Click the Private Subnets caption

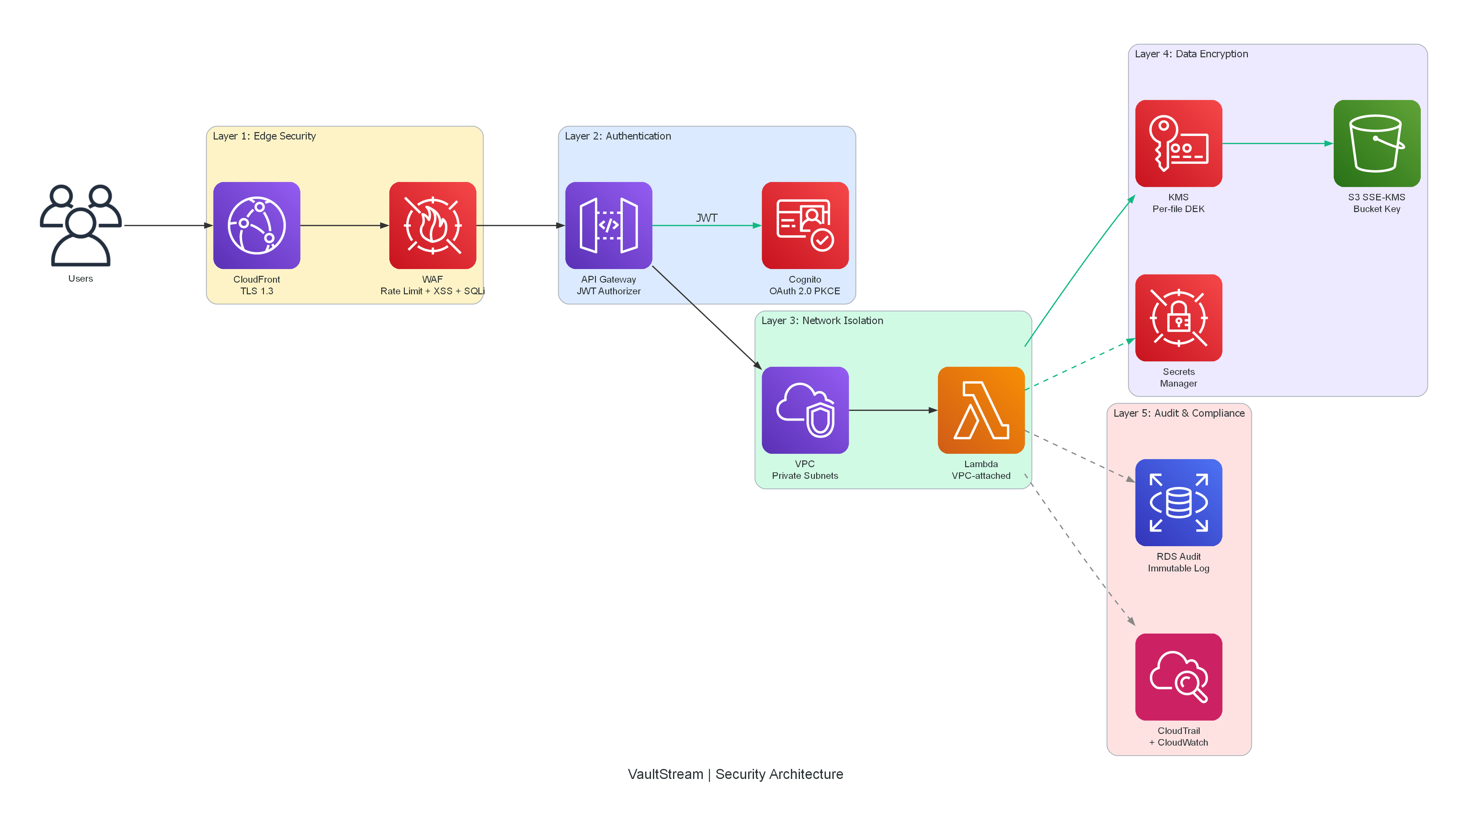tap(805, 476)
